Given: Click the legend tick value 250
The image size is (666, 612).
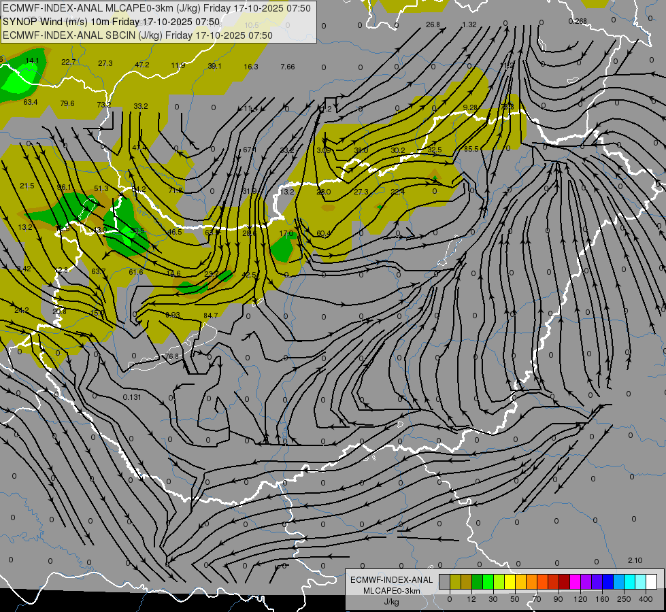Looking at the screenshot, I should pyautogui.click(x=624, y=599).
